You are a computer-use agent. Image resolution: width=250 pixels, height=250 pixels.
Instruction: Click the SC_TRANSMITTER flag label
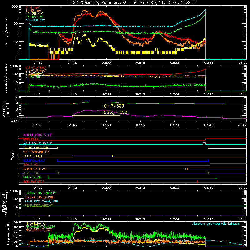[x=36, y=152]
